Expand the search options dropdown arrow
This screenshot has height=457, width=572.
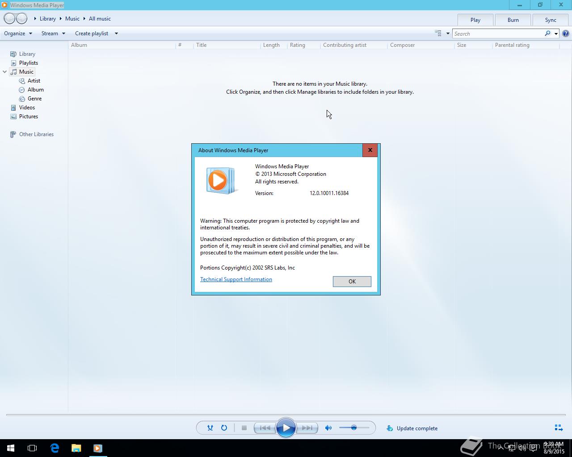(556, 33)
